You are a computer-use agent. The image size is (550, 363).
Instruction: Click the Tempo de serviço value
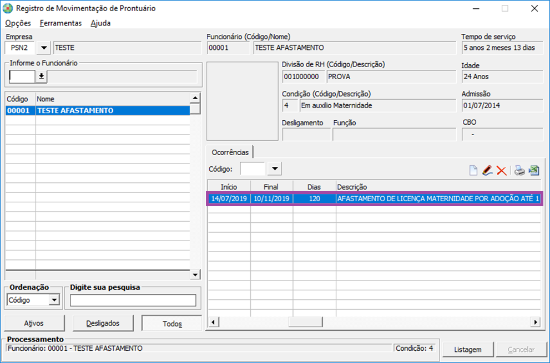point(502,48)
